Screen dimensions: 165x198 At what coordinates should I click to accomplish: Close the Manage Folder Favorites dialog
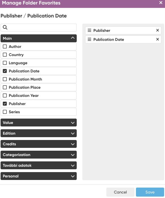161,3
